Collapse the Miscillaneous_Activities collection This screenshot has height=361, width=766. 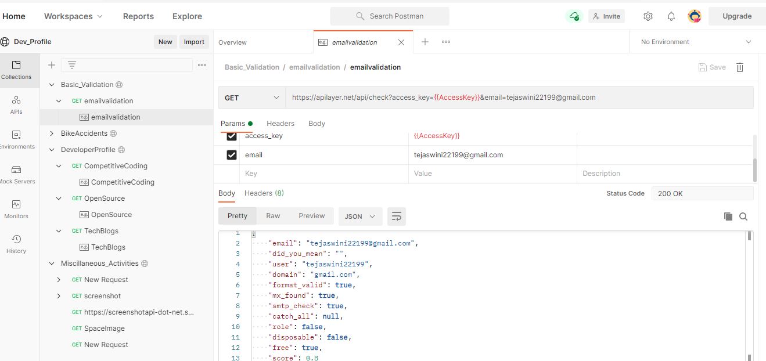pyautogui.click(x=52, y=263)
